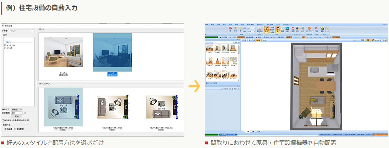Select the highlighted シック style thumbnail

(x=113, y=52)
